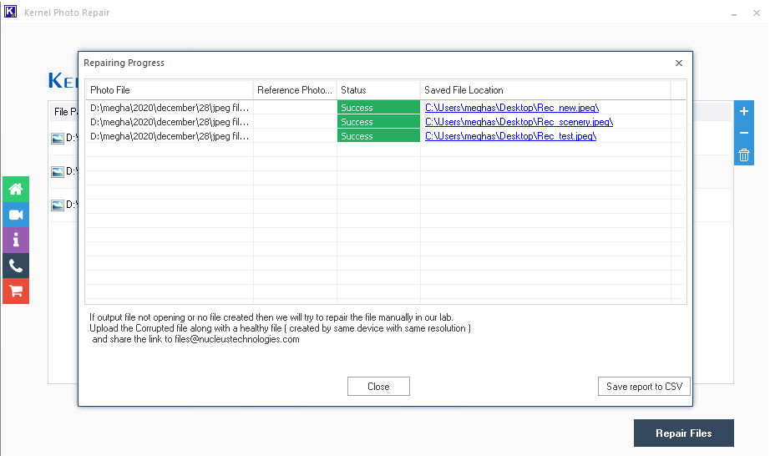Open the Rec_test.jpeg saved location link
The height and width of the screenshot is (456, 770).
click(x=511, y=136)
